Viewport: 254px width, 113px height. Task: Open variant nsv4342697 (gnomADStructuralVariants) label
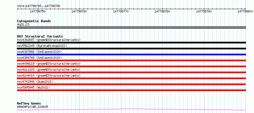point(49,40)
